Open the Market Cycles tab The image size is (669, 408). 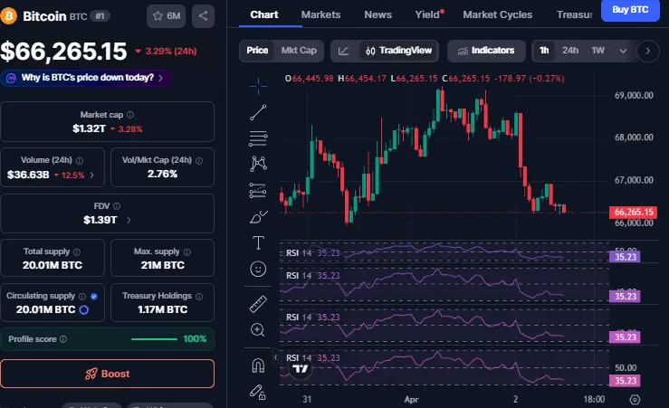click(x=498, y=14)
